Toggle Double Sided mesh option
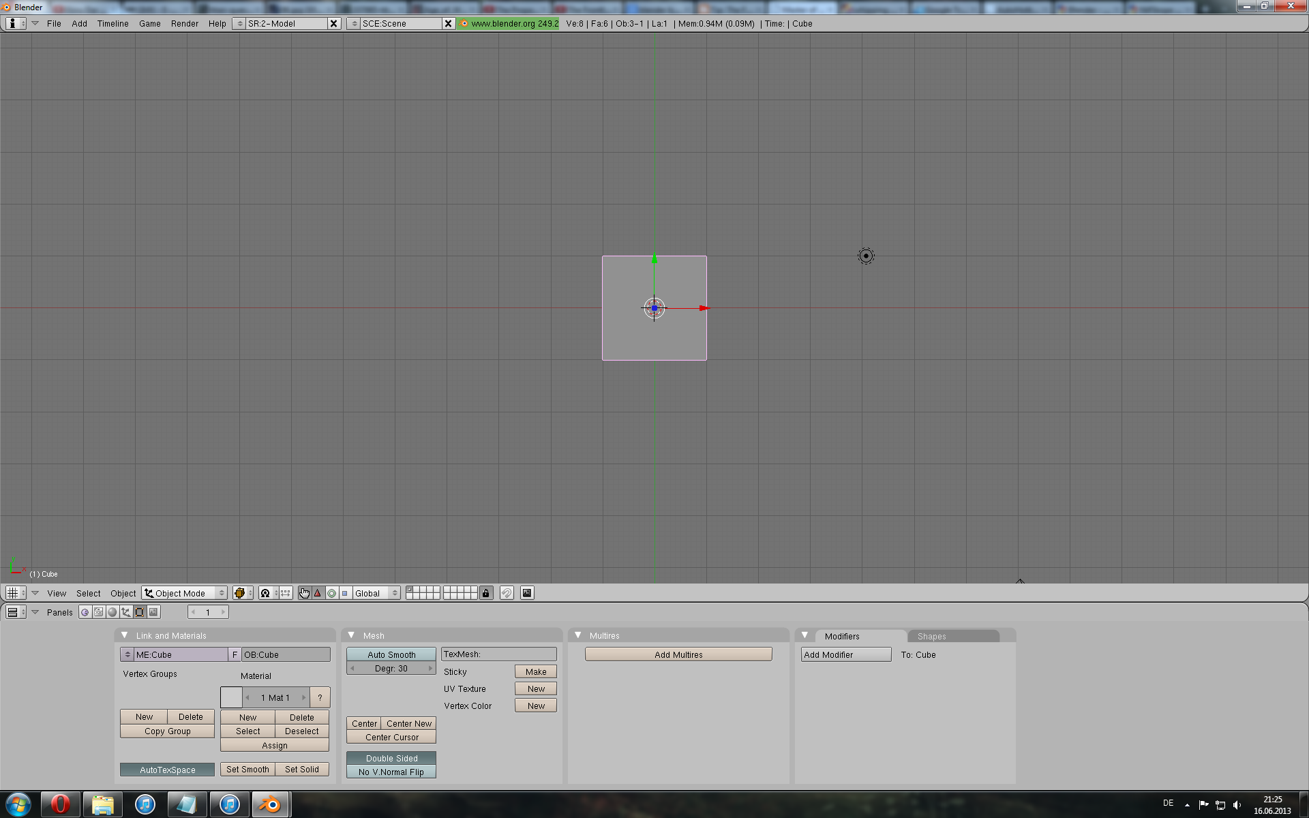Image resolution: width=1309 pixels, height=818 pixels. pyautogui.click(x=391, y=758)
